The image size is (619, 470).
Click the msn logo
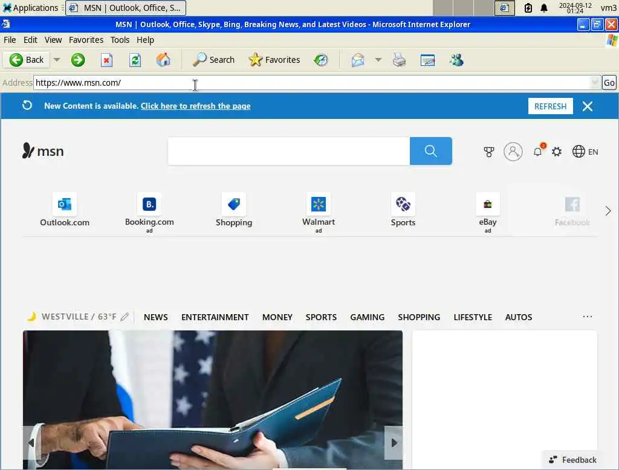[43, 151]
